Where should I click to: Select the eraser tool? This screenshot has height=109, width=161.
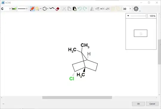pos(58,9)
